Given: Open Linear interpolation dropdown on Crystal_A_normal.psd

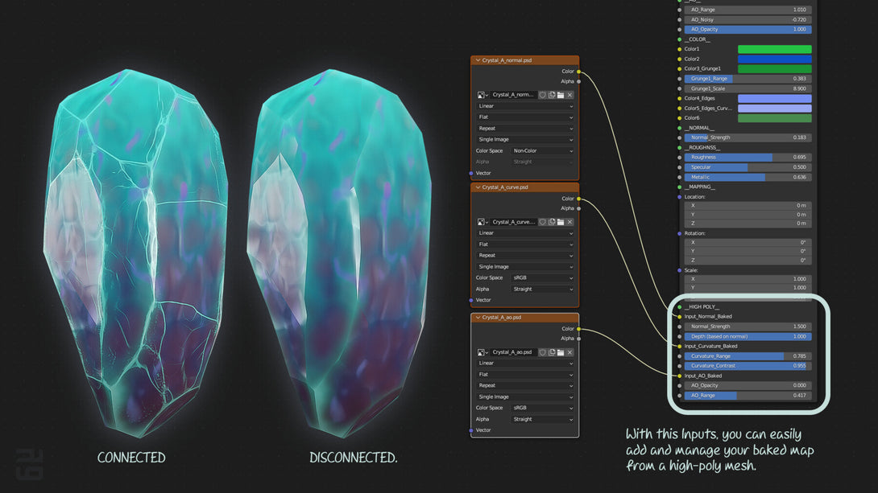Looking at the screenshot, I should [525, 106].
